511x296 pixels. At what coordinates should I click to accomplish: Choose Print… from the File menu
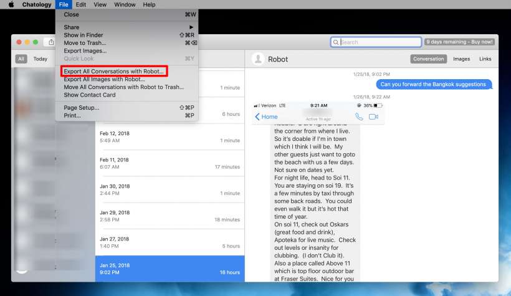pos(127,115)
